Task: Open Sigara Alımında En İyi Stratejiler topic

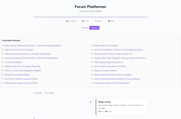Action: [19, 50]
